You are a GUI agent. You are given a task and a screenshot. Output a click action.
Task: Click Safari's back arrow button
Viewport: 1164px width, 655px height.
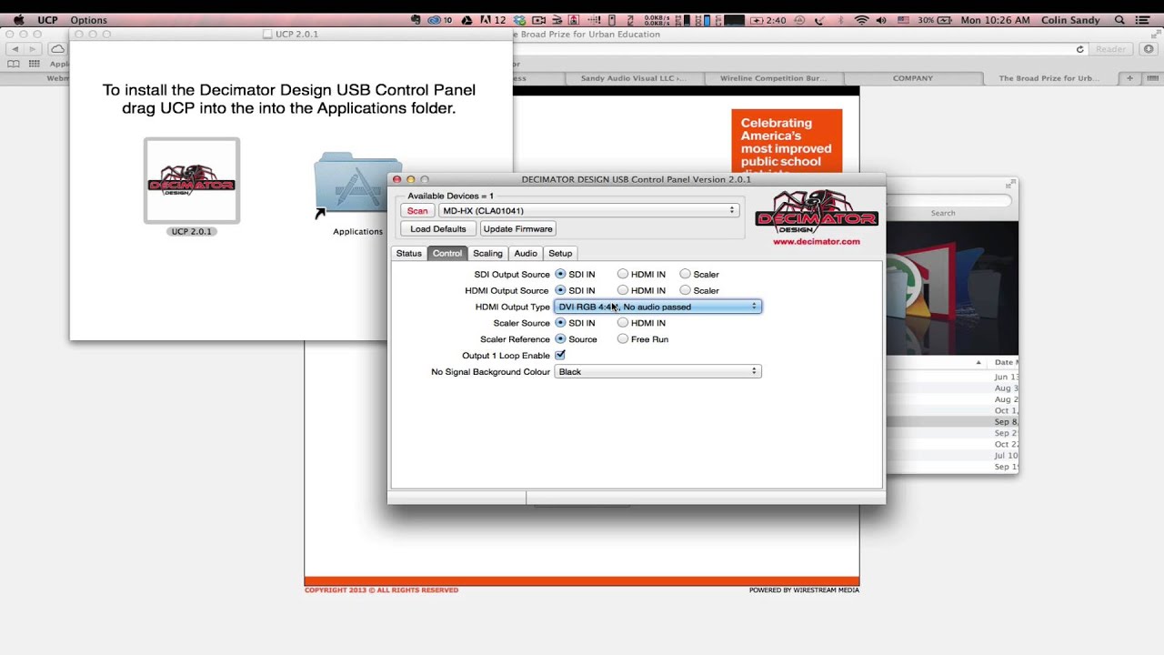pos(15,49)
